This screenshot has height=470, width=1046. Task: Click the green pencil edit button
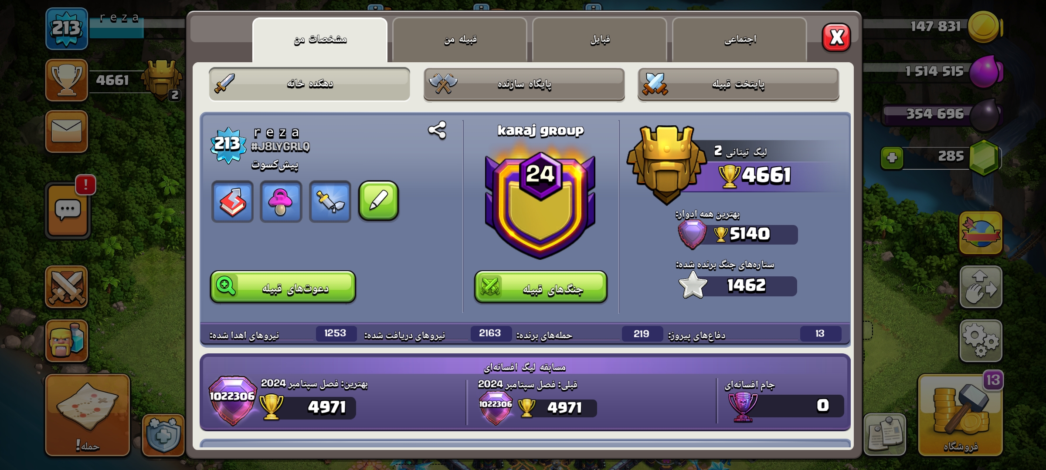click(x=378, y=201)
